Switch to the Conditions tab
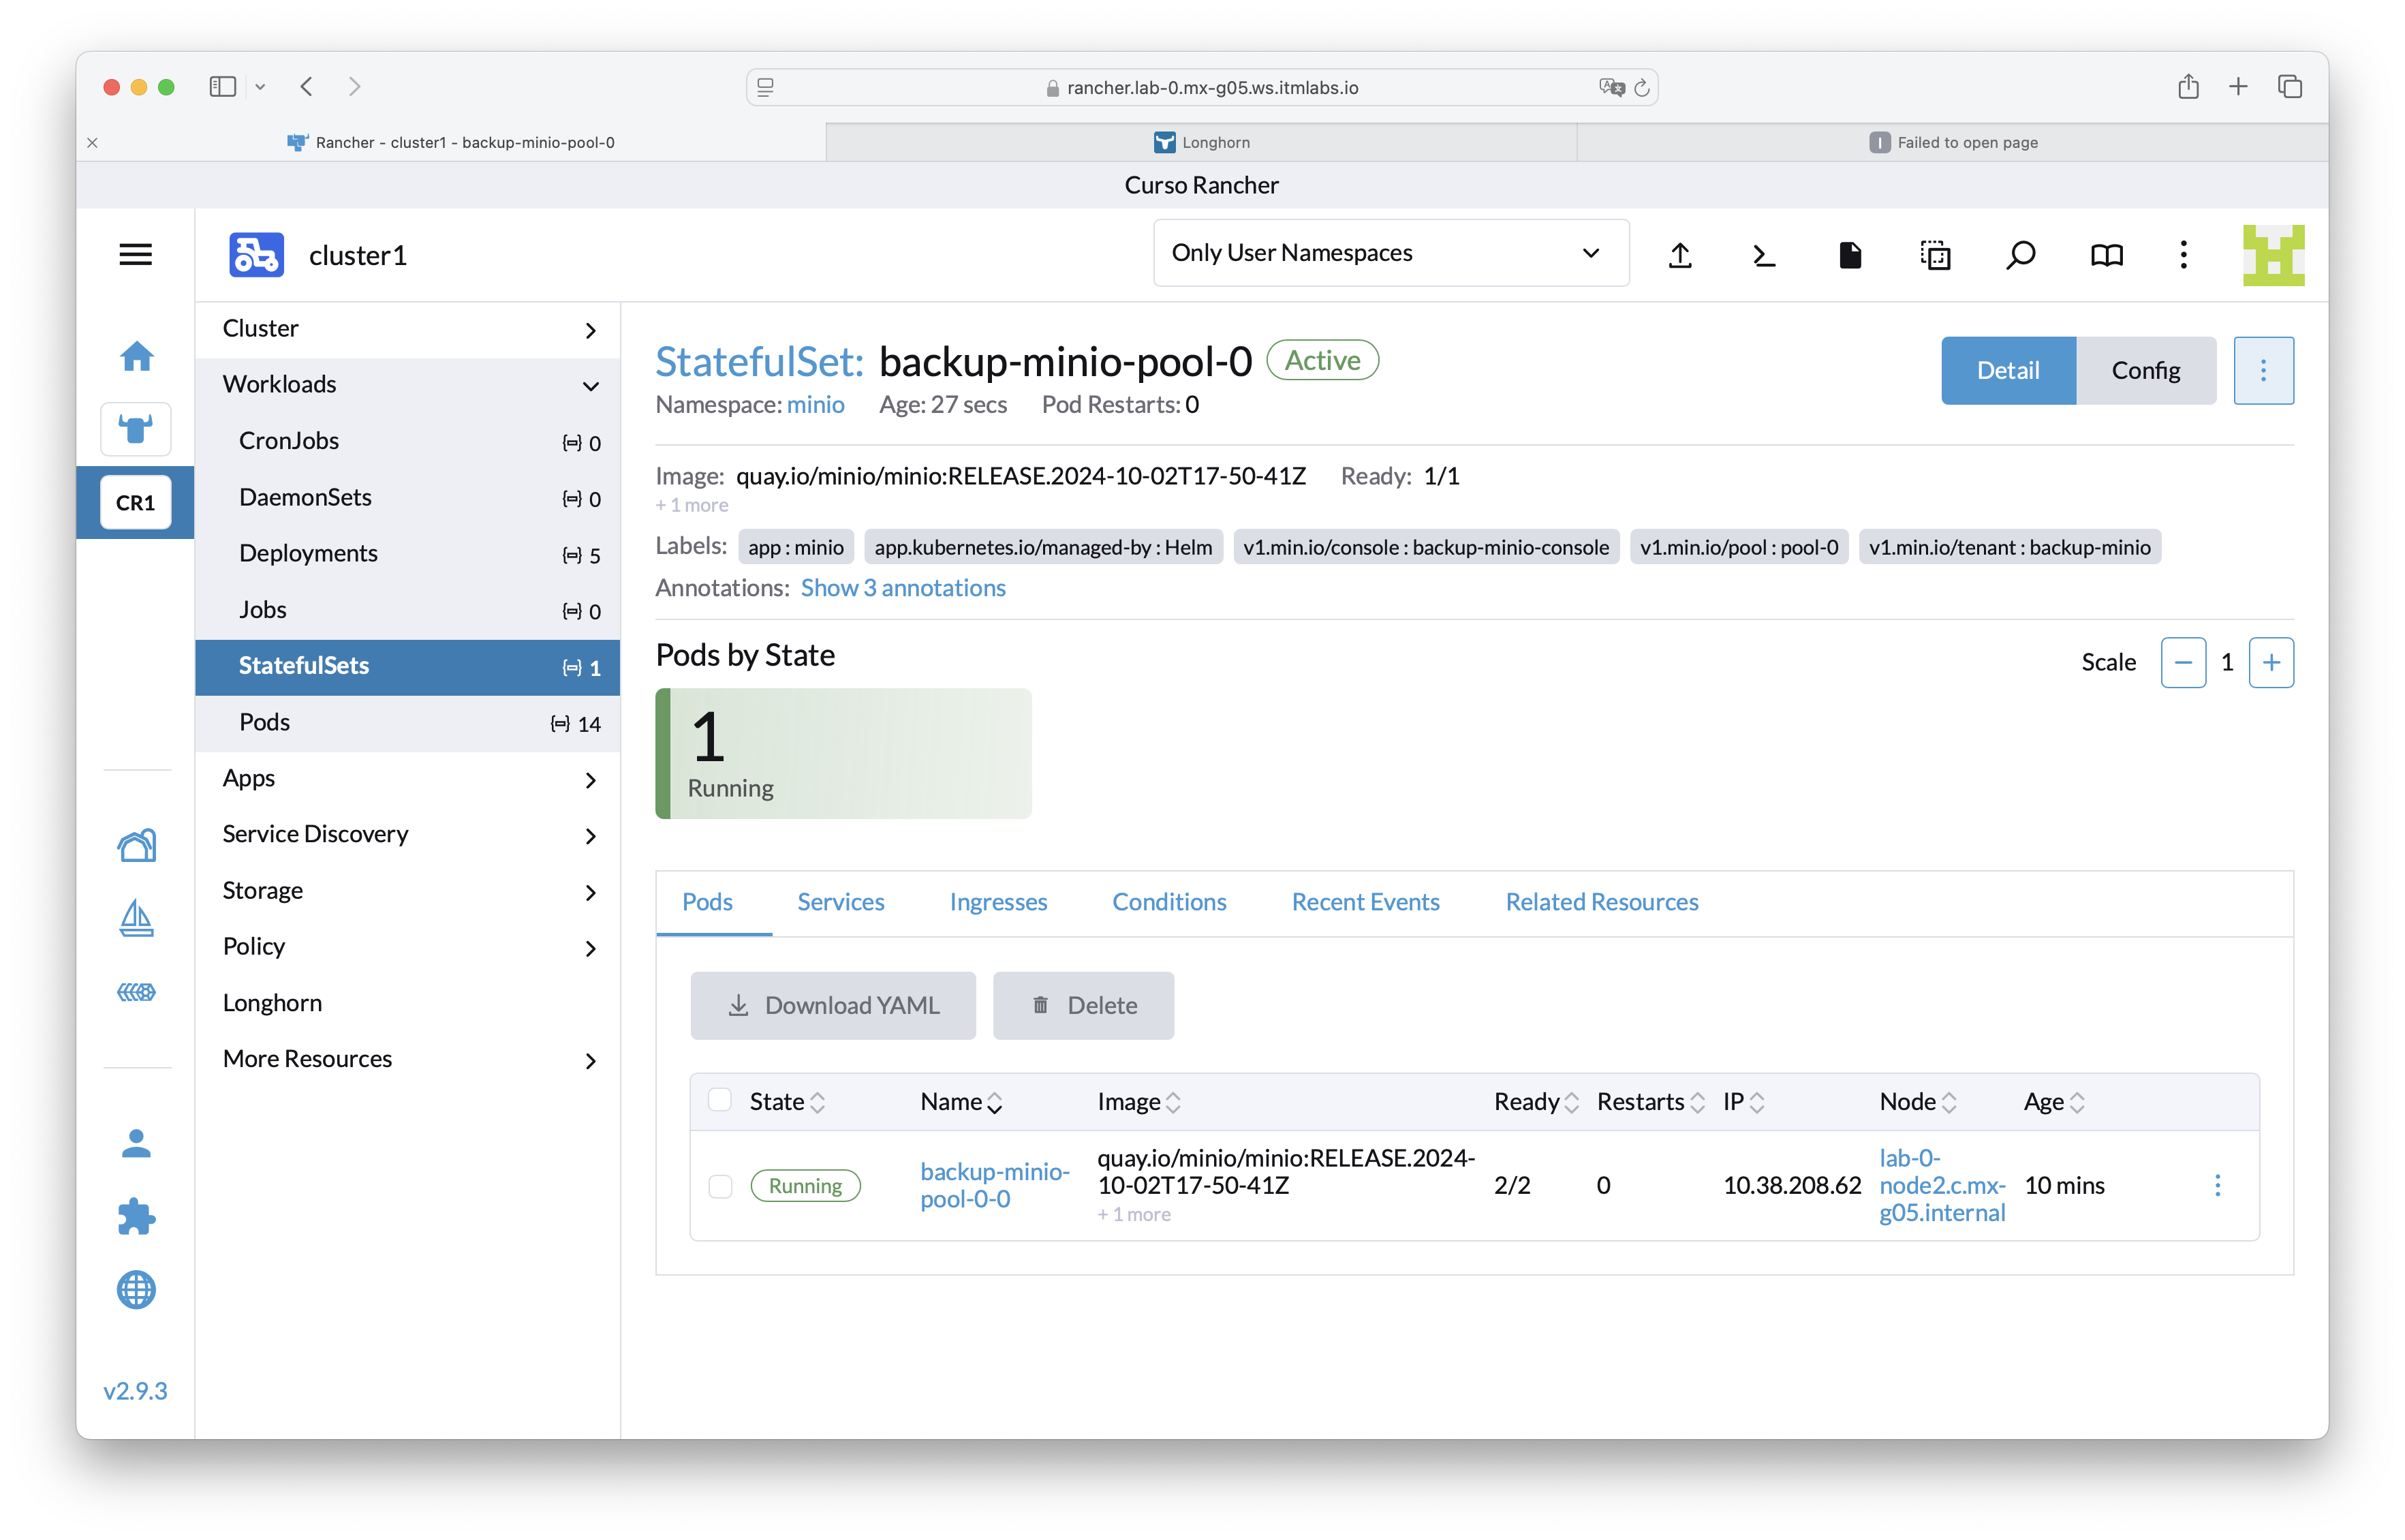2405x1540 pixels. [x=1168, y=902]
